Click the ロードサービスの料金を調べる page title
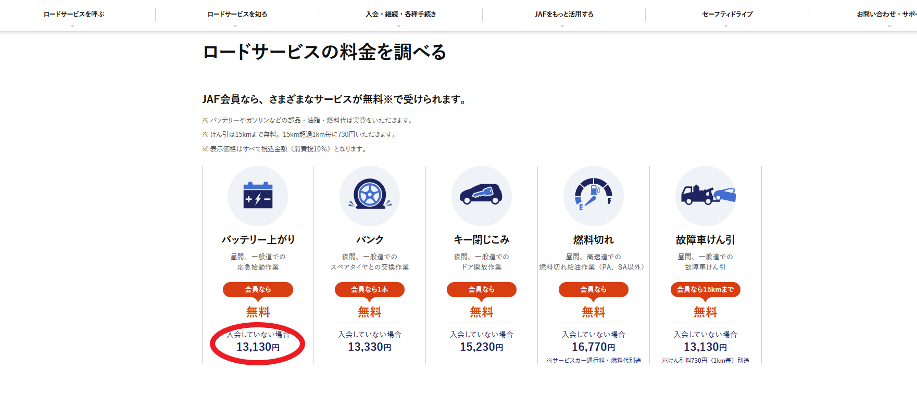917x395 pixels. 324,52
